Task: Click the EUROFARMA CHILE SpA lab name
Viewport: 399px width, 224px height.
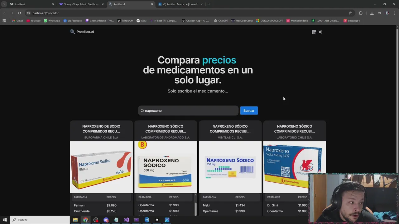Action: pyautogui.click(x=101, y=138)
